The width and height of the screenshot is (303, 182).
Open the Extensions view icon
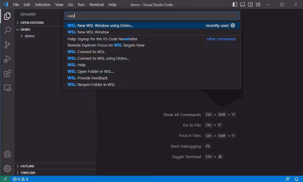tap(7, 73)
